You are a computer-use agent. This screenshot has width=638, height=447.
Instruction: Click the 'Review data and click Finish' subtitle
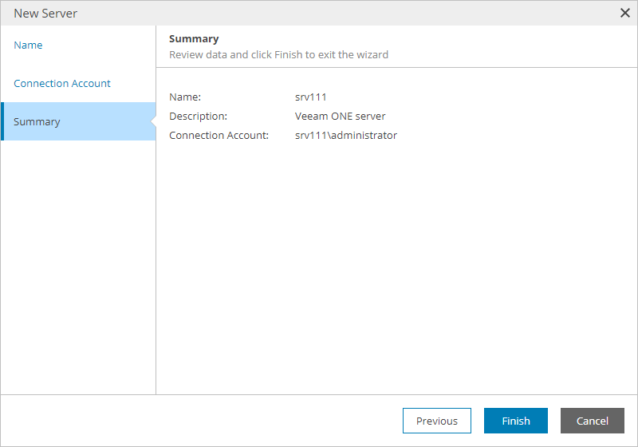point(278,55)
